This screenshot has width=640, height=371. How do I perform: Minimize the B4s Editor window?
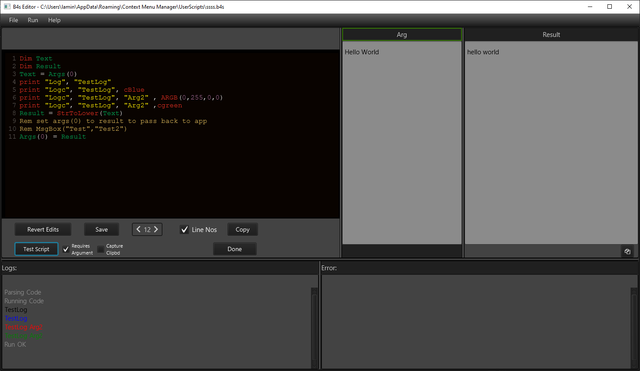(590, 7)
